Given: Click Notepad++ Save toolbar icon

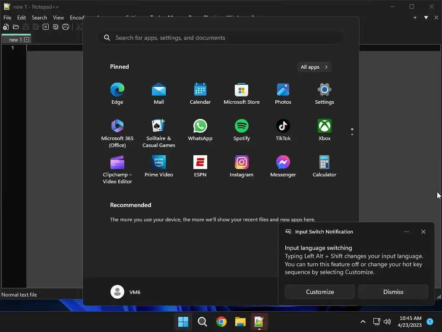Looking at the screenshot, I should click(25, 27).
